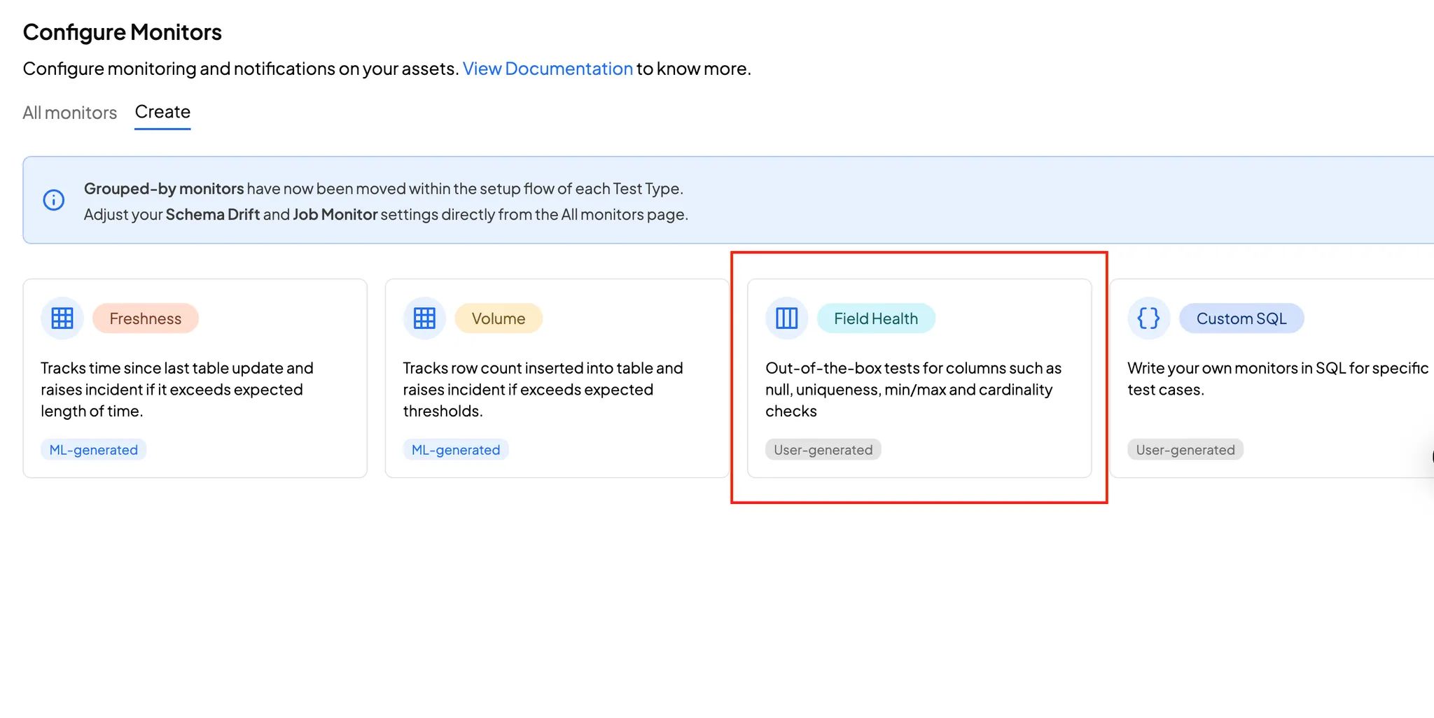Click the Custom SQL card description text
The image size is (1434, 718).
pos(1277,379)
